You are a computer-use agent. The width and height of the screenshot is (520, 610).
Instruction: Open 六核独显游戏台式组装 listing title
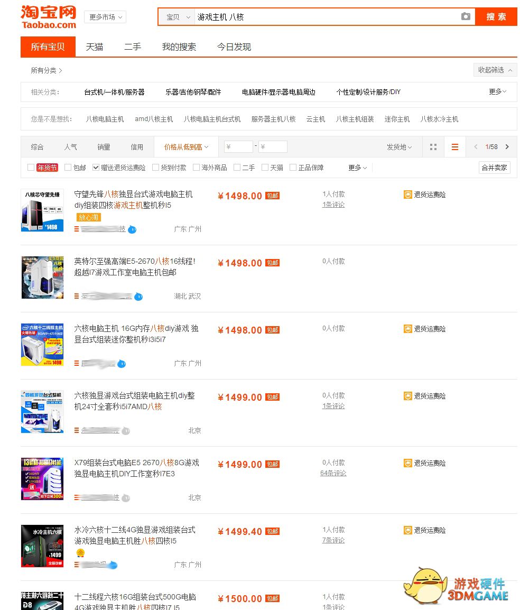pyautogui.click(x=135, y=401)
